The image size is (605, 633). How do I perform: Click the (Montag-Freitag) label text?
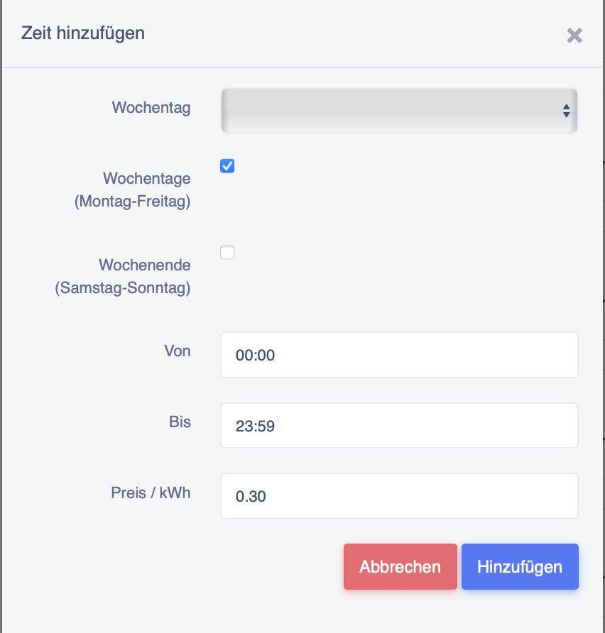point(132,202)
